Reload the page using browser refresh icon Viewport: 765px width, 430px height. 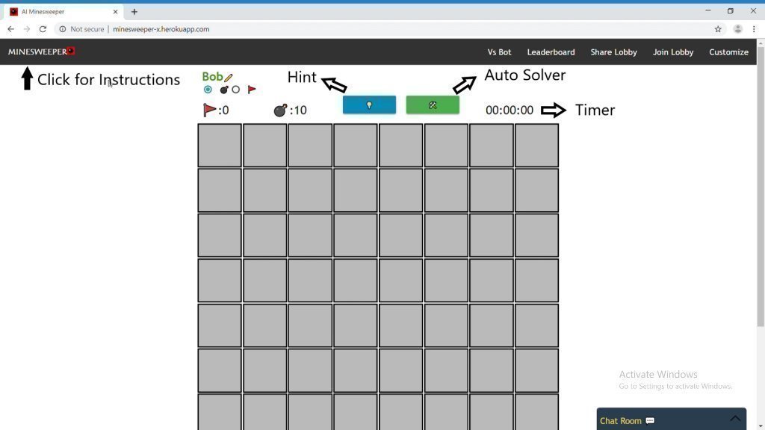click(43, 29)
